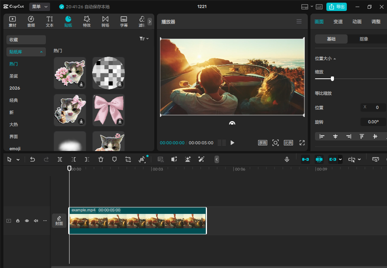Toggle clip linkage in timeline

point(333,159)
